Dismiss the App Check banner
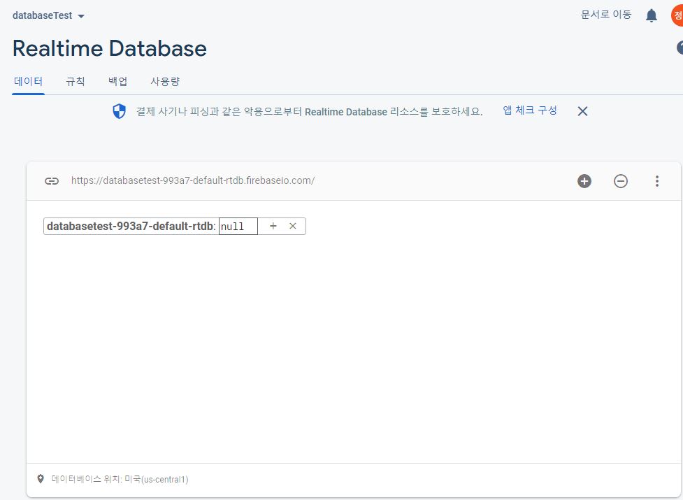The height and width of the screenshot is (500, 683). tap(582, 111)
